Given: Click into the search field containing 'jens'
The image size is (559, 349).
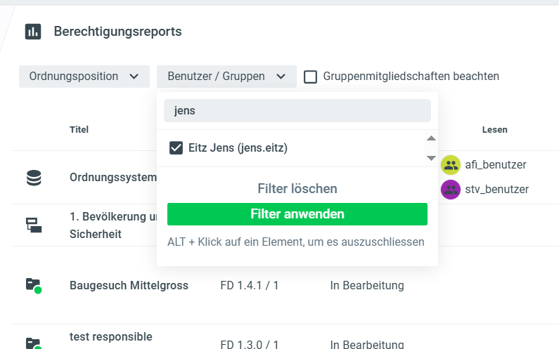Looking at the screenshot, I should click(x=297, y=111).
